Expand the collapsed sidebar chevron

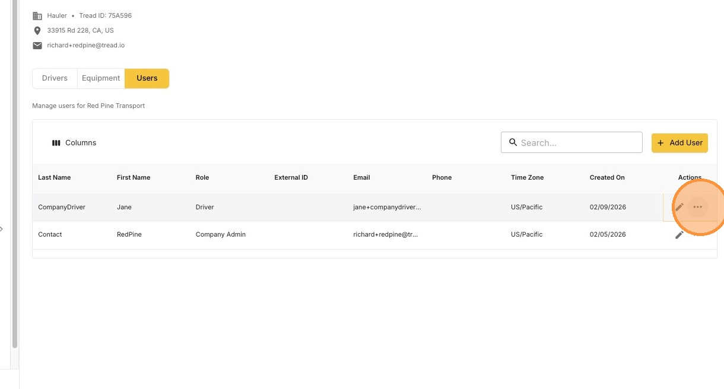click(x=2, y=229)
